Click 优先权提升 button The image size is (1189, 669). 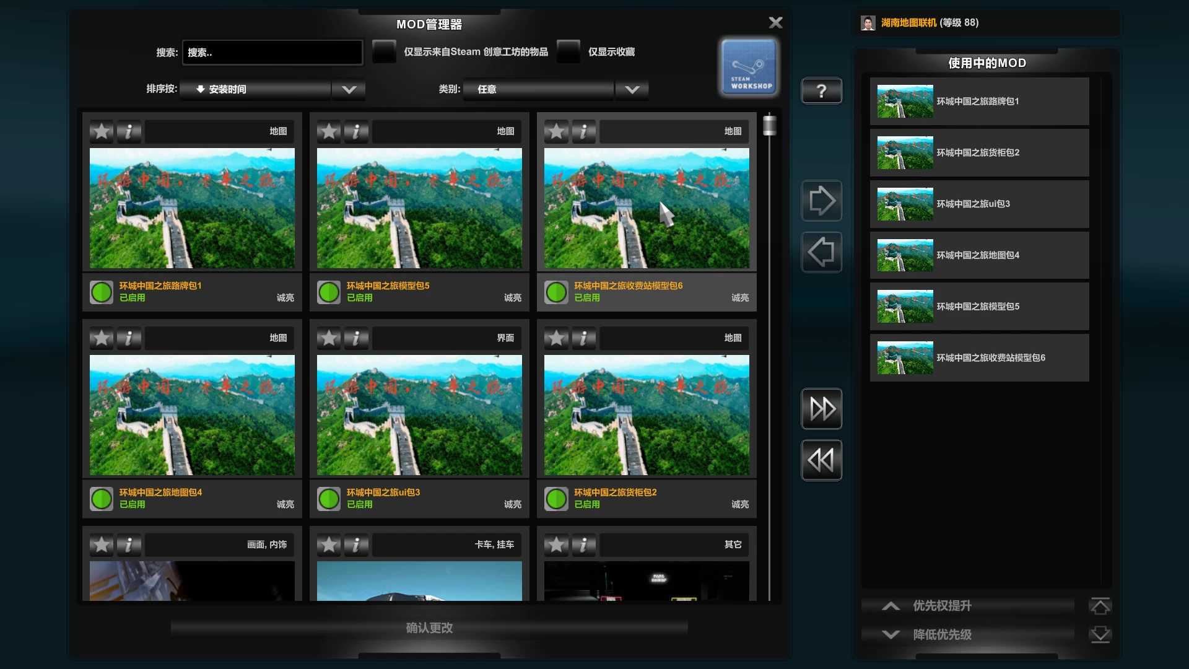(941, 606)
